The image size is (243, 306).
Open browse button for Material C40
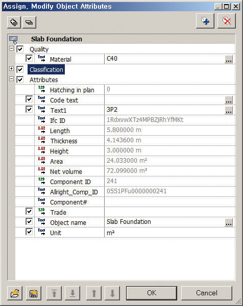click(x=229, y=59)
